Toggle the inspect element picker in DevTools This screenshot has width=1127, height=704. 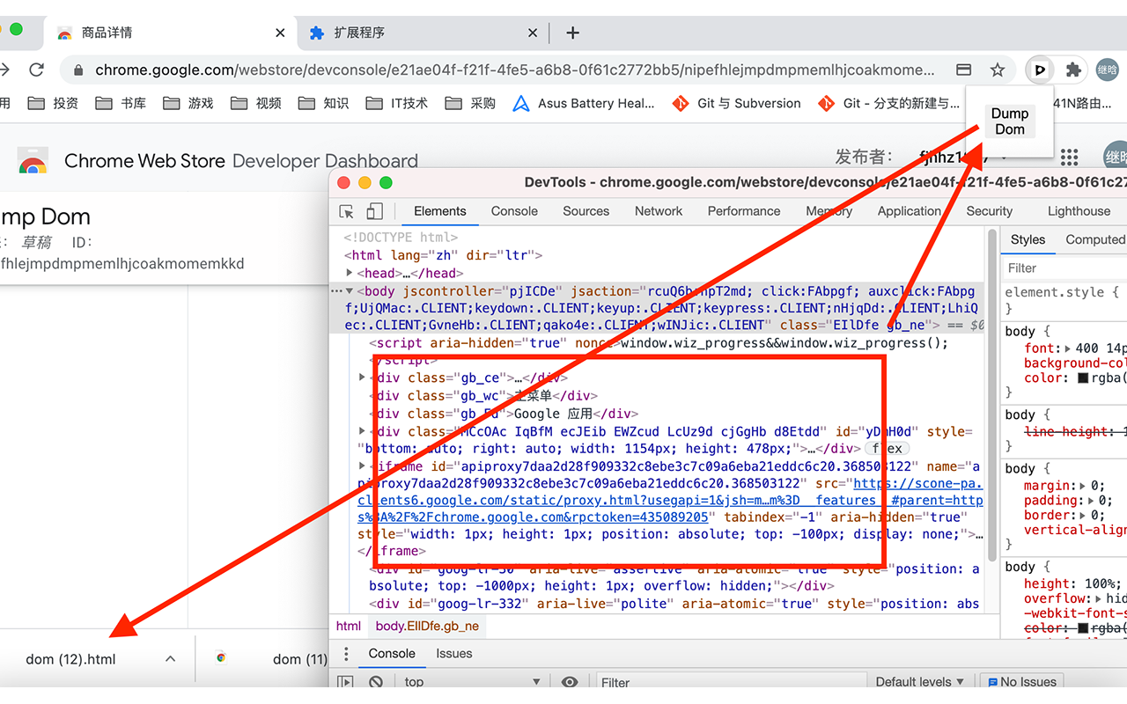347,211
